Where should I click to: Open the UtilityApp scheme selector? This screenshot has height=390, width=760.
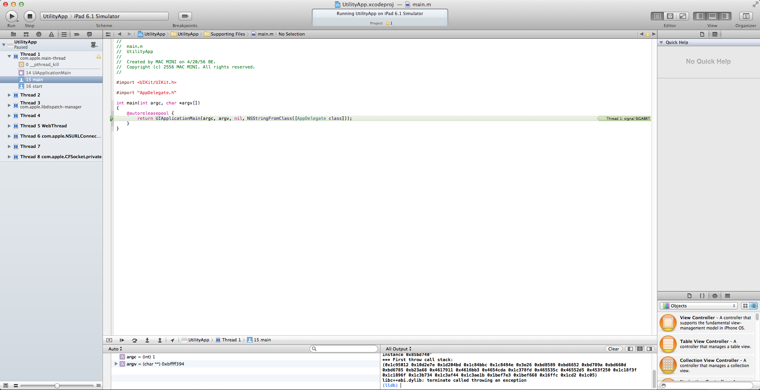(x=55, y=16)
